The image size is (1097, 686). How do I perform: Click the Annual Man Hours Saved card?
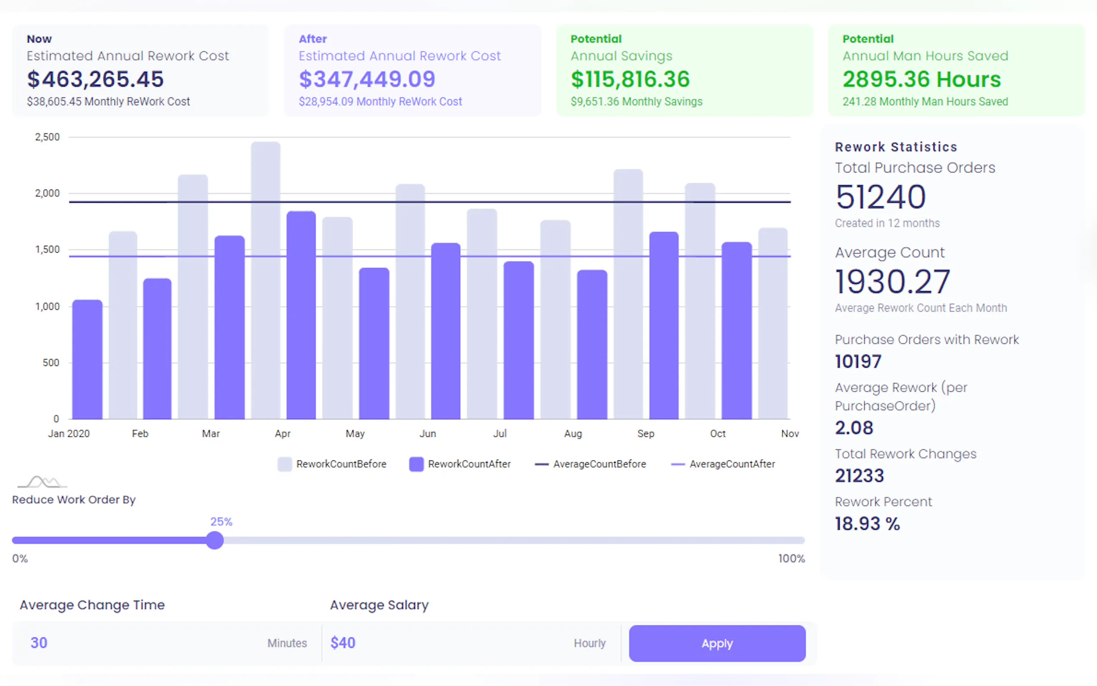tap(956, 70)
